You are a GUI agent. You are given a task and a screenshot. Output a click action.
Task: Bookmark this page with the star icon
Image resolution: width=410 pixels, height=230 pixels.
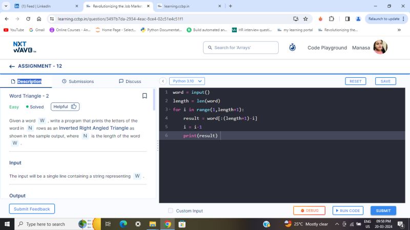pyautogui.click(x=305, y=19)
